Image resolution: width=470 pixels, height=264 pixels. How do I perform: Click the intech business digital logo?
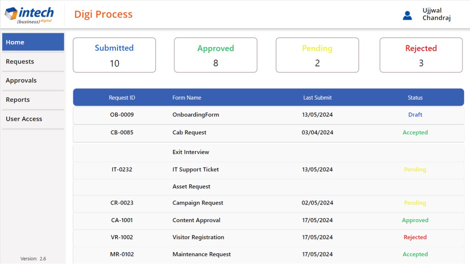(29, 15)
